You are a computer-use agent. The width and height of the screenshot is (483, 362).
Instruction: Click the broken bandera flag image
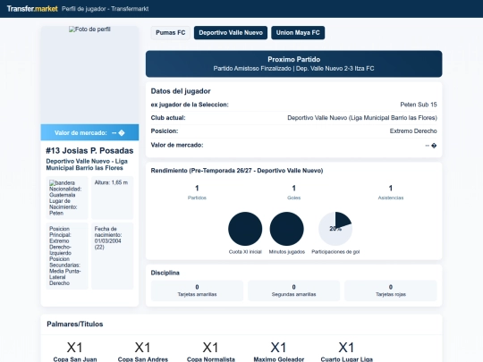point(62,183)
